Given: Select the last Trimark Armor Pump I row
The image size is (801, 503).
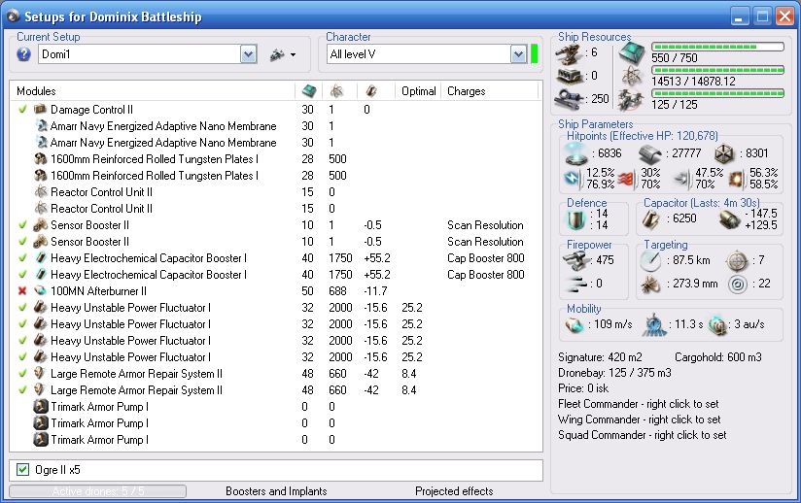Looking at the screenshot, I should (276, 440).
